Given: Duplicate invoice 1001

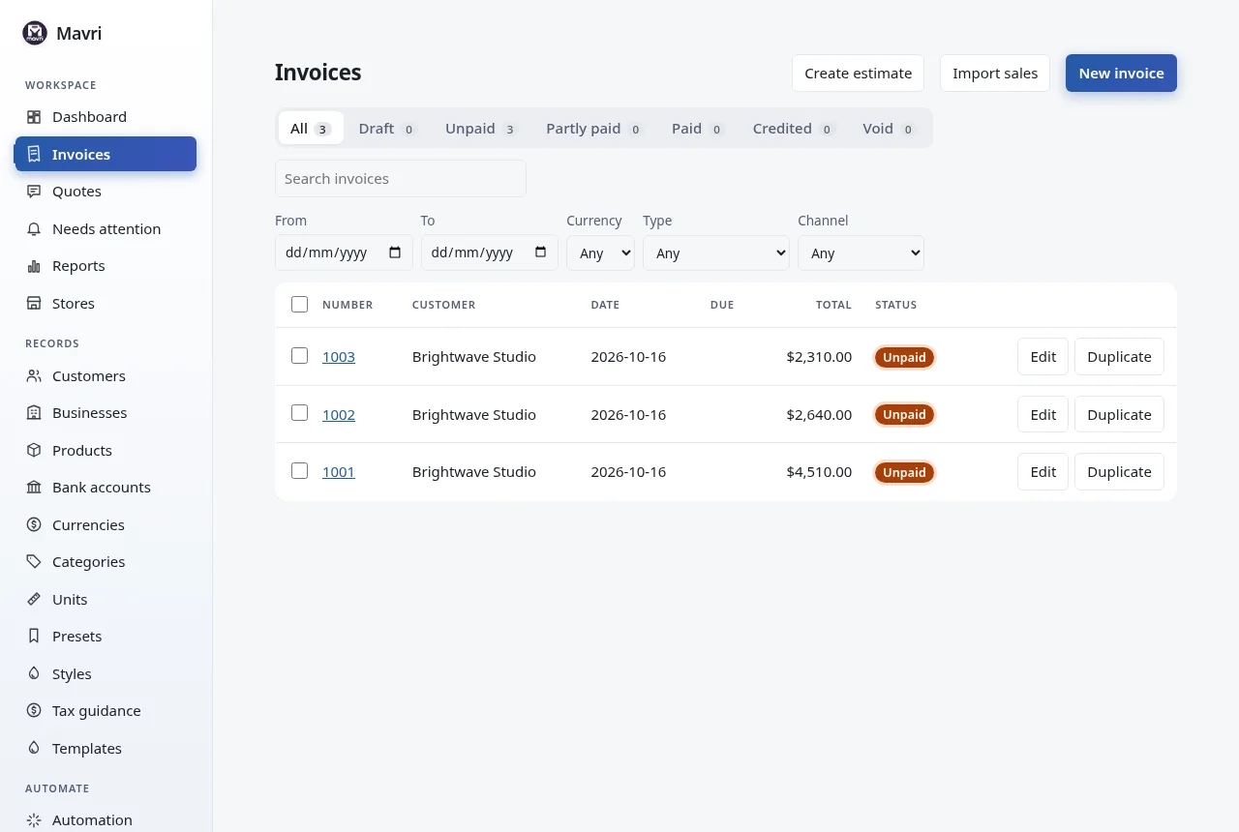Looking at the screenshot, I should click(x=1119, y=472).
